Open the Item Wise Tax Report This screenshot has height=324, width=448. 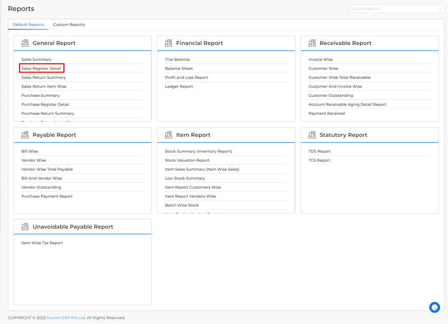coord(42,243)
